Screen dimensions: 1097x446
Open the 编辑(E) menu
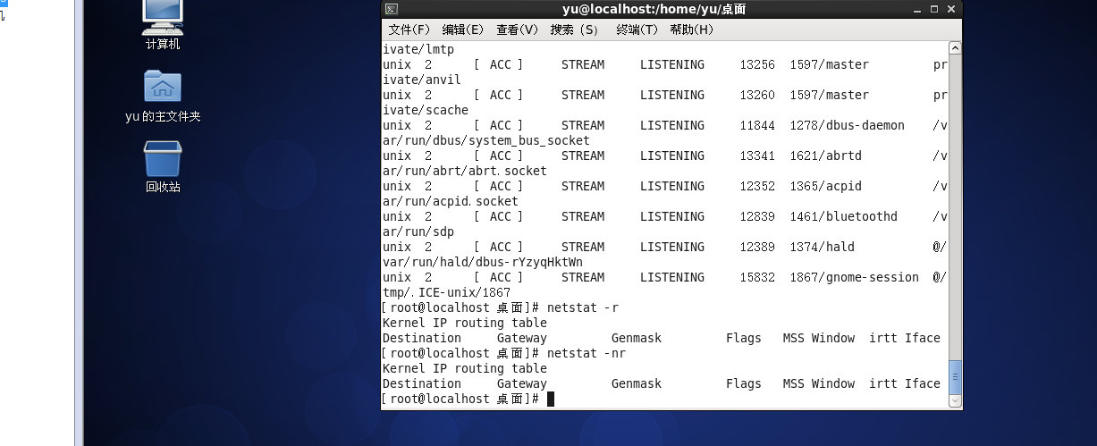463,29
